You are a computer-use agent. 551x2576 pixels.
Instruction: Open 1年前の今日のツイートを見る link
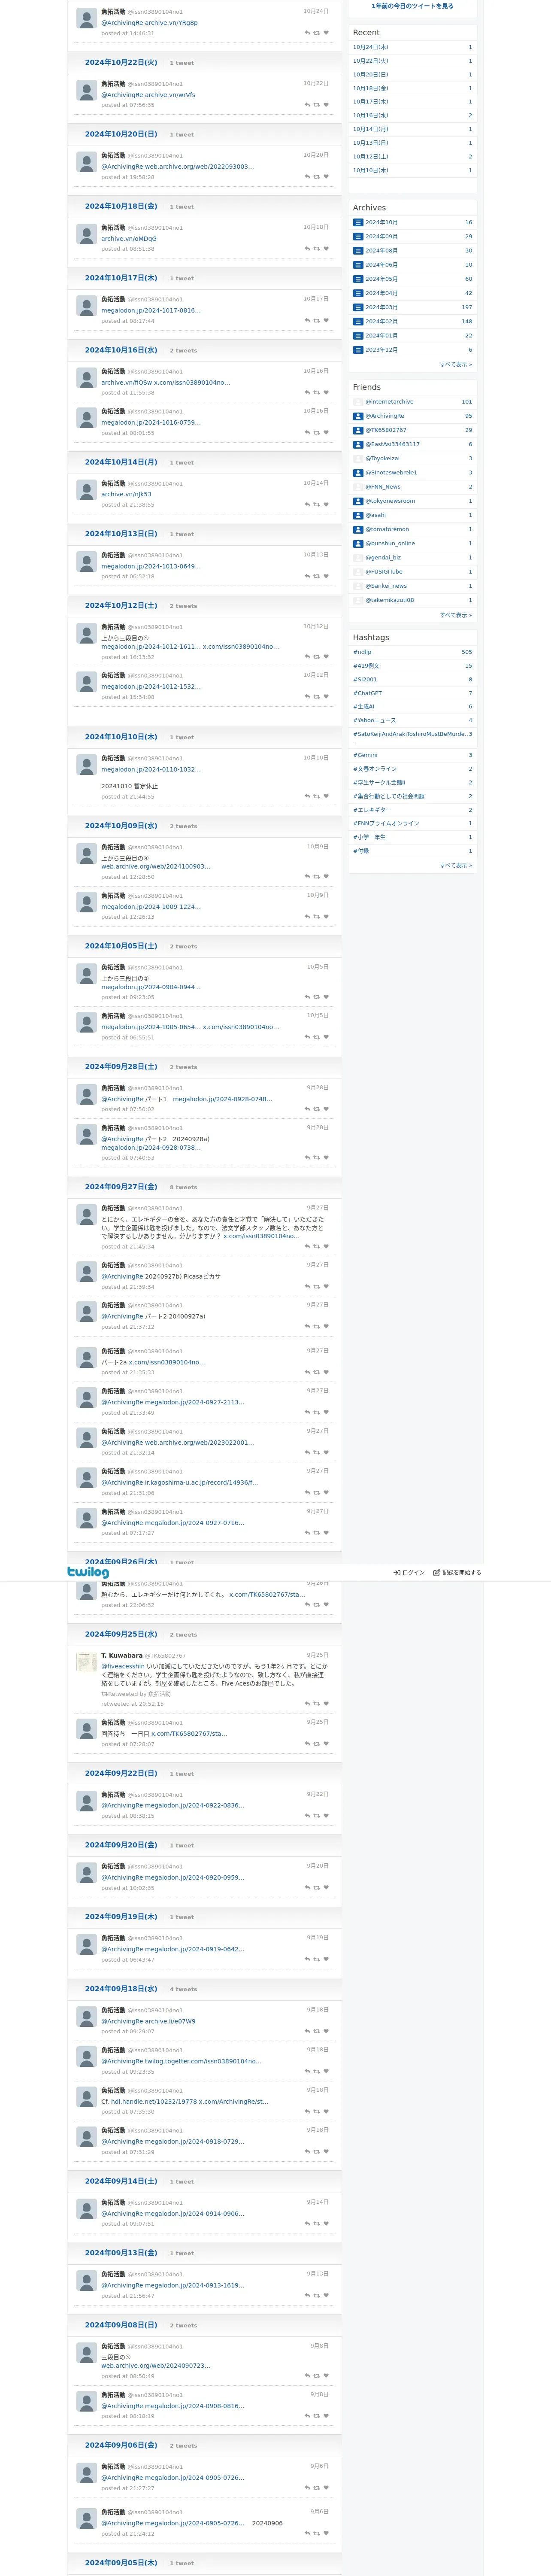coord(412,6)
